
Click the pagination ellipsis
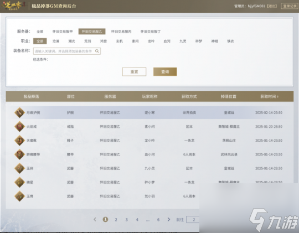[148, 220]
